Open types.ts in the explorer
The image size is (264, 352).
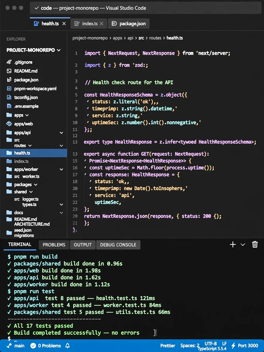(x=29, y=204)
